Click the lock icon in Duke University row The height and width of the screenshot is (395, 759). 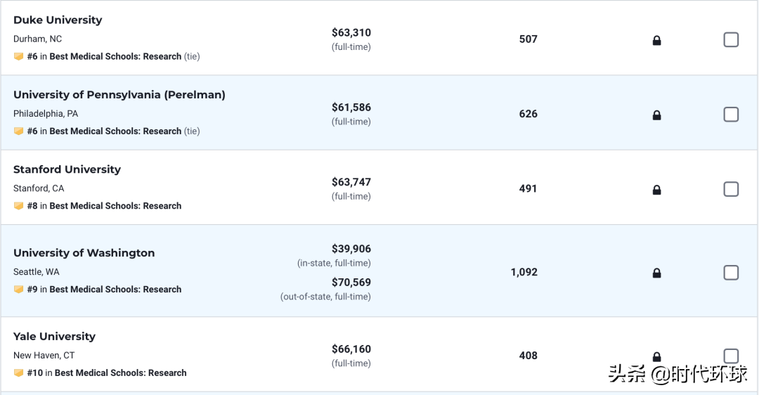(x=657, y=41)
